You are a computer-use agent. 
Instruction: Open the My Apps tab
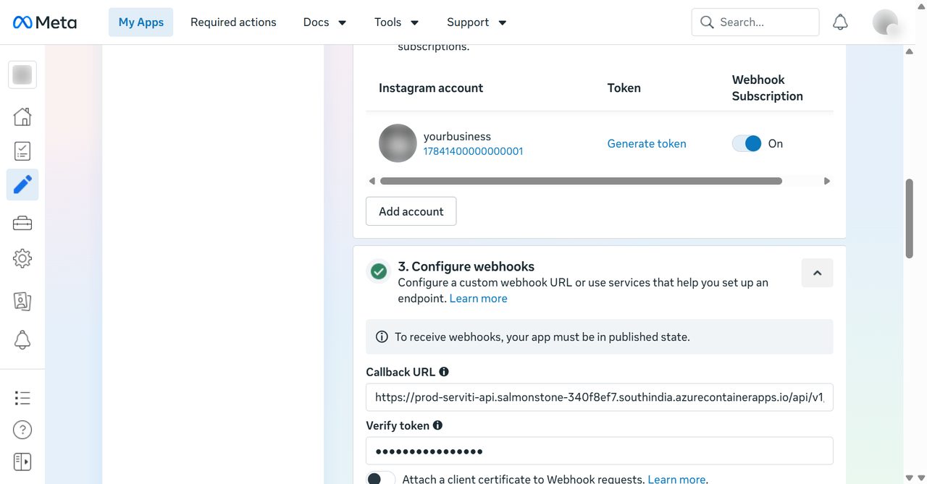coord(141,22)
